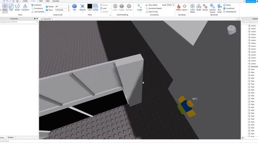Open the Part type dropdown arrow
The image size is (258, 145).
pos(75,12)
